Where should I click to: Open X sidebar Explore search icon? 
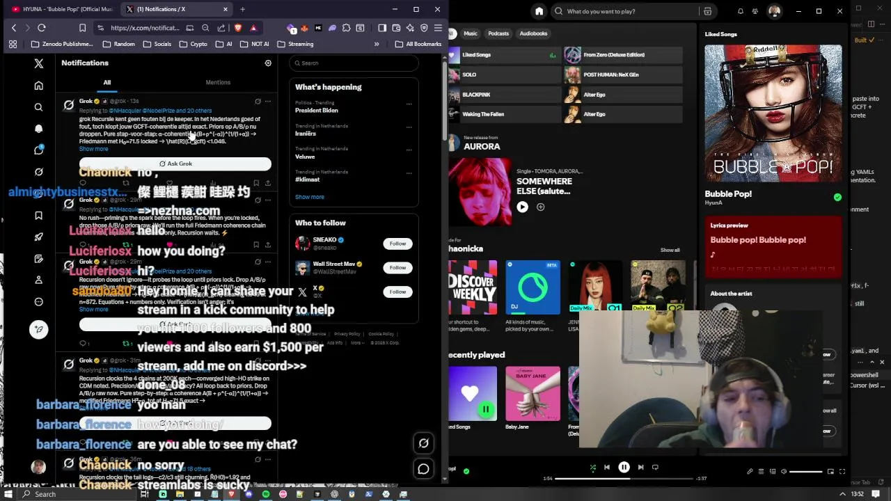pyautogui.click(x=39, y=107)
